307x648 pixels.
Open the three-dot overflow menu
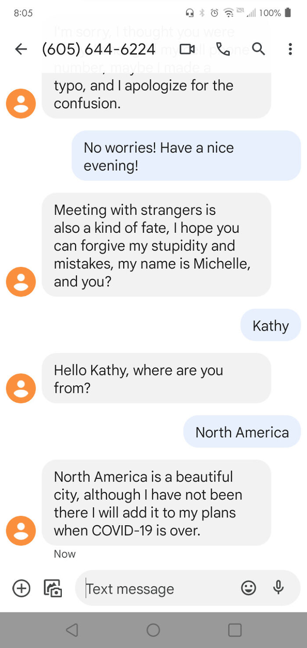coord(290,50)
